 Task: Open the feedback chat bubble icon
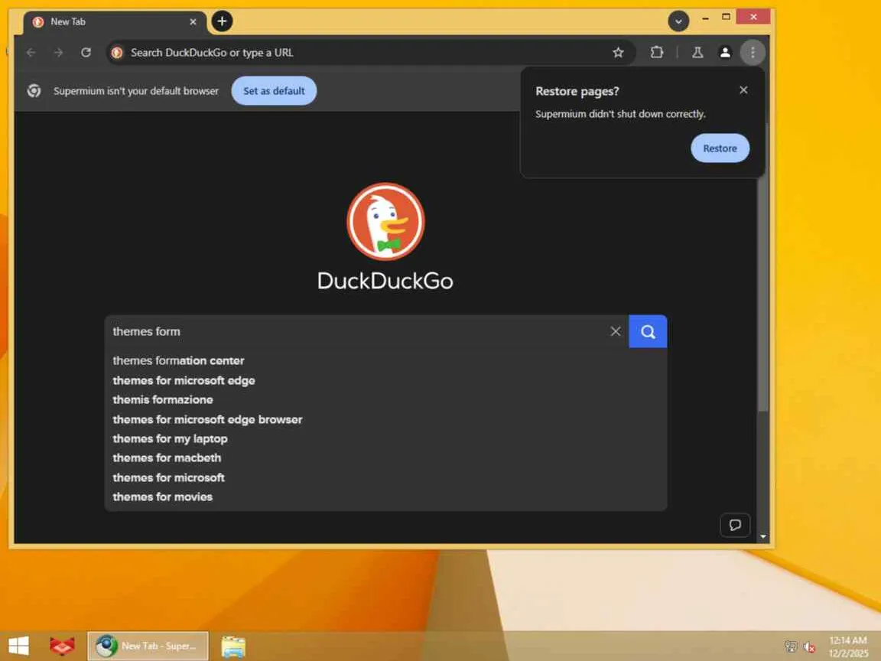[x=735, y=525]
